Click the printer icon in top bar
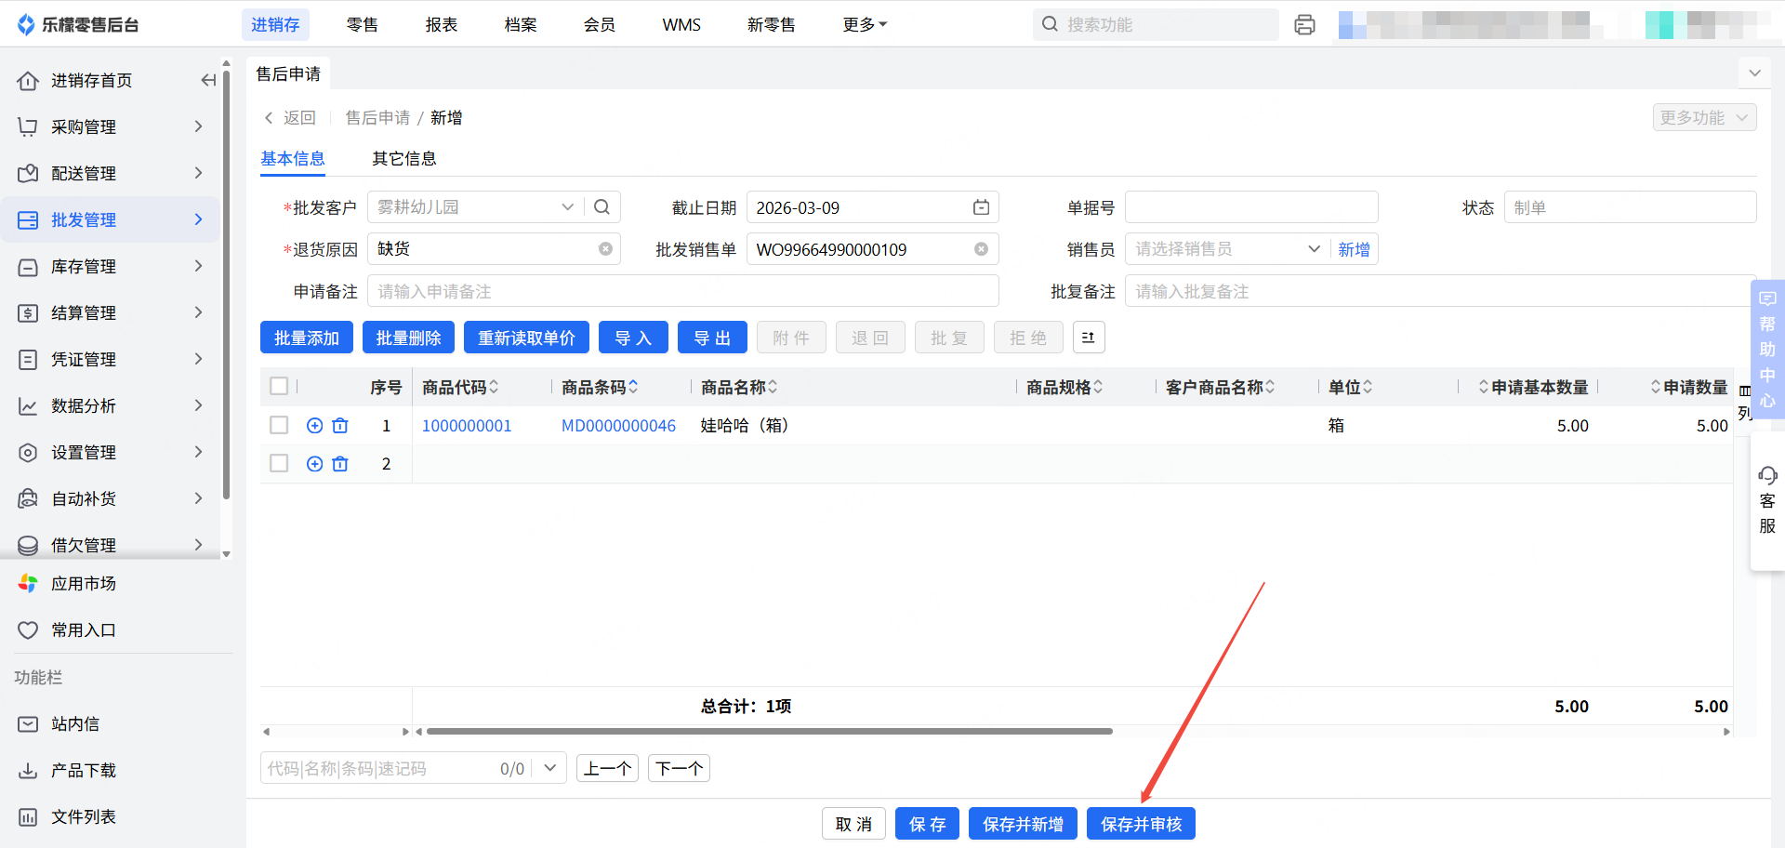Viewport: 1785px width, 848px height. pos(1304,25)
